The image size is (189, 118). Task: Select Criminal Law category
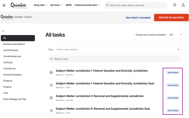click(x=10, y=68)
